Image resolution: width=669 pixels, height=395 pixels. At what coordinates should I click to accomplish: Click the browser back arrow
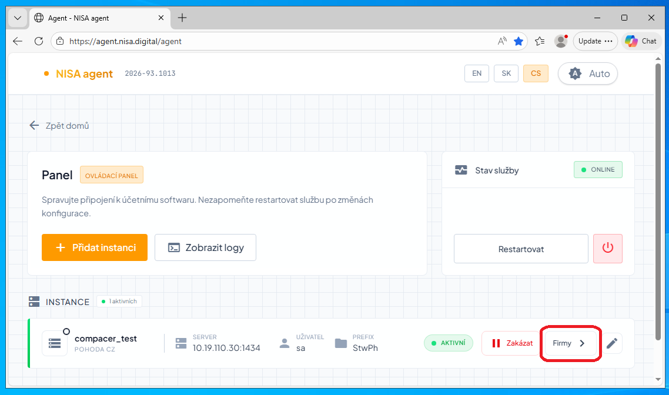tap(18, 41)
